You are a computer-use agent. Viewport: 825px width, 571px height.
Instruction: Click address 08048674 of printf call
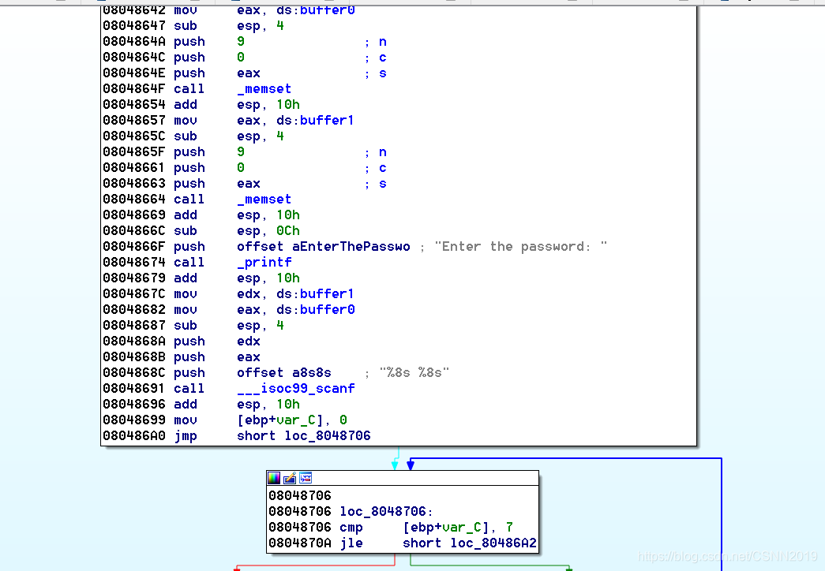pyautogui.click(x=134, y=263)
